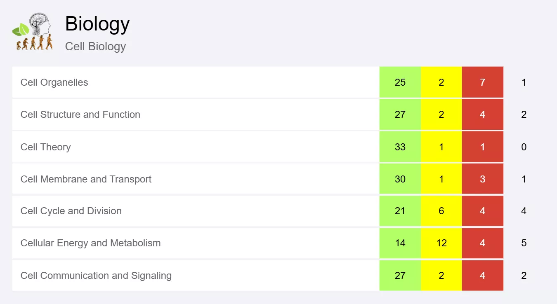Click red cell showing 7 for Cell Organelles
The height and width of the screenshot is (304, 557).
point(482,82)
